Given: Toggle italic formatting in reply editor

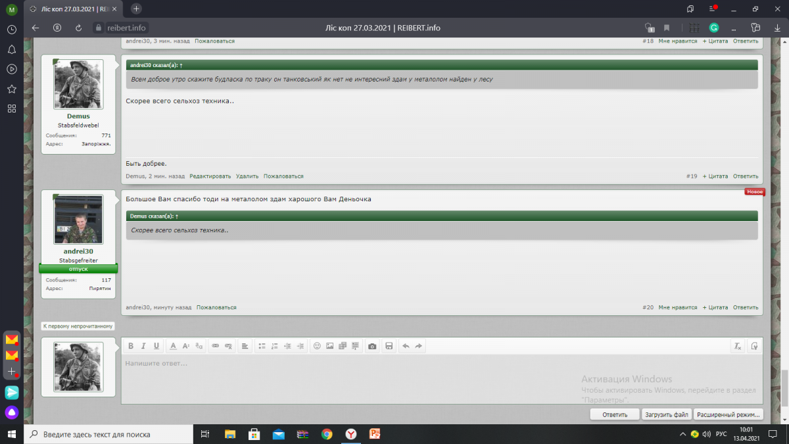Looking at the screenshot, I should pyautogui.click(x=143, y=346).
